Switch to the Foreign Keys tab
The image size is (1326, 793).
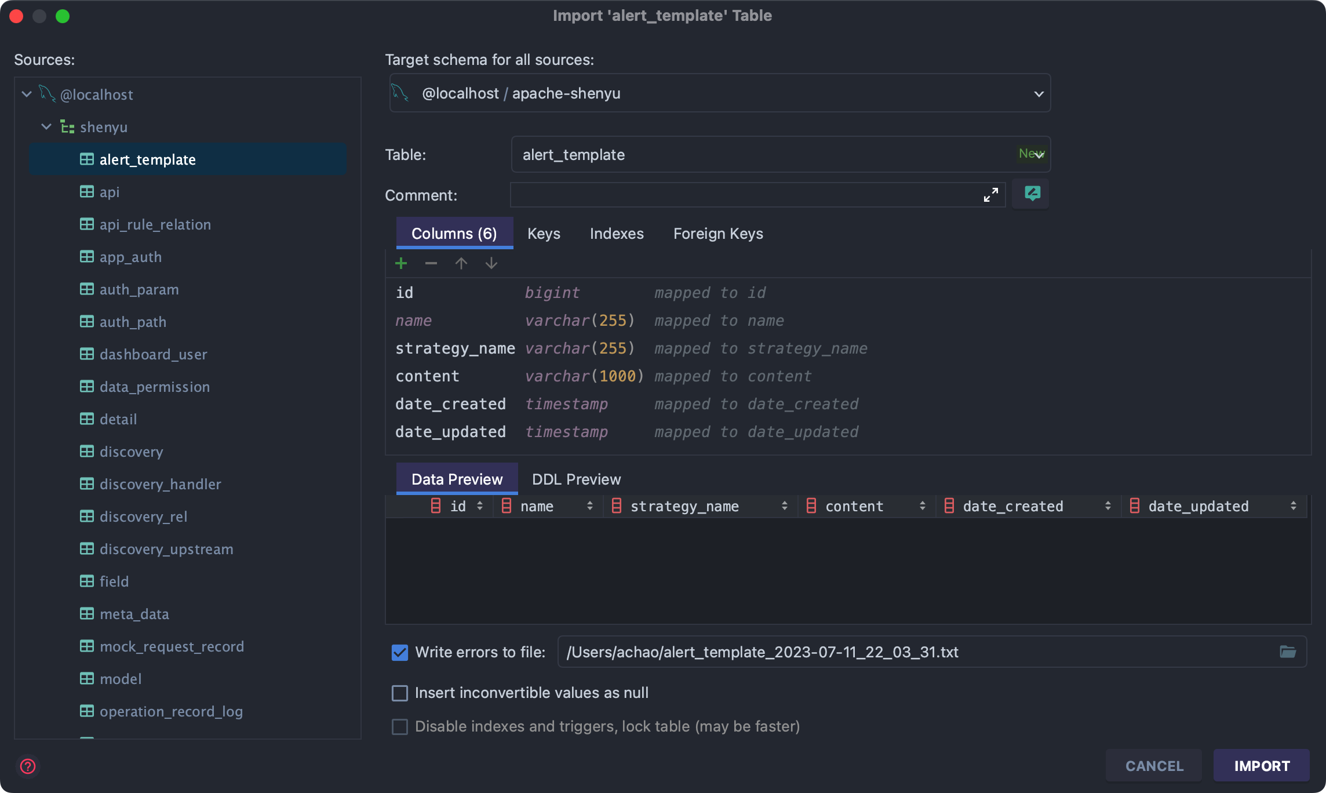717,234
